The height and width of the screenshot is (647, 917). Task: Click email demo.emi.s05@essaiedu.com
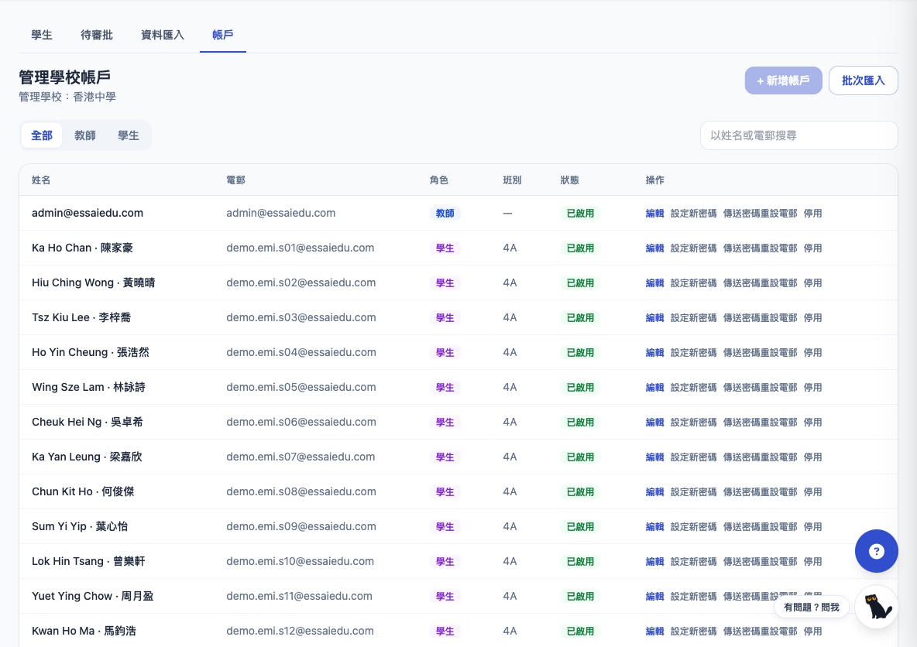click(x=301, y=387)
